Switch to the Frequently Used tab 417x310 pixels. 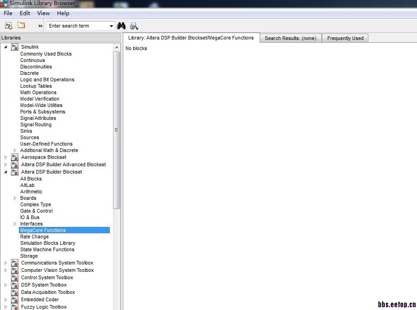click(345, 38)
